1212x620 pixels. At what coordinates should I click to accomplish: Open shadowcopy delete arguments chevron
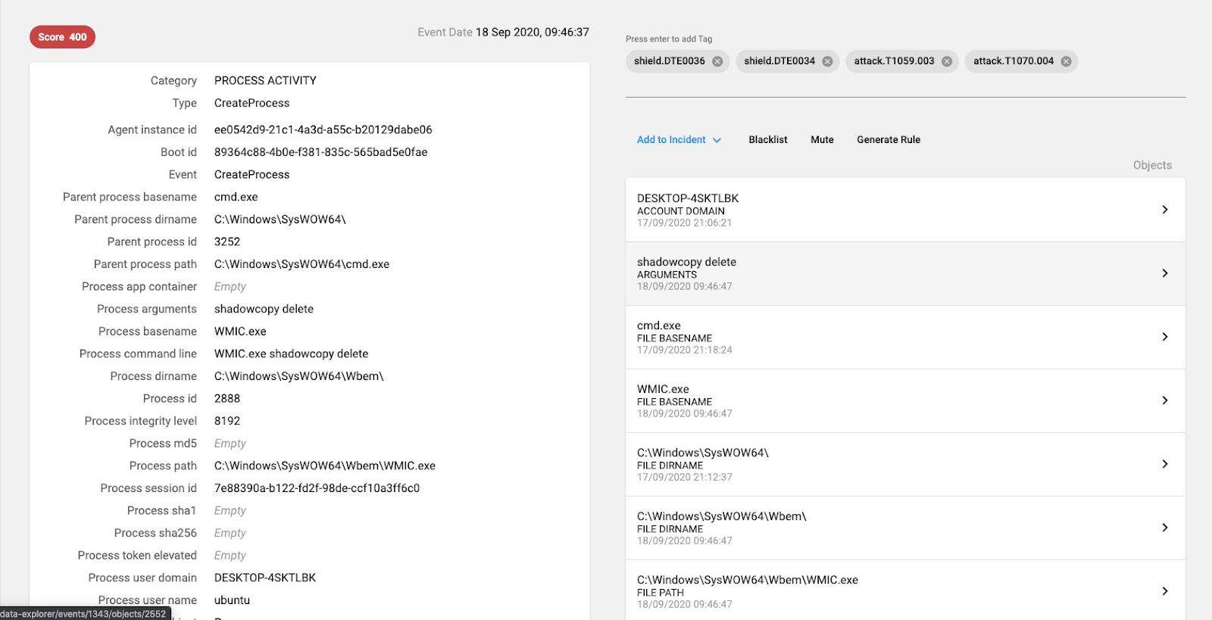point(1164,273)
